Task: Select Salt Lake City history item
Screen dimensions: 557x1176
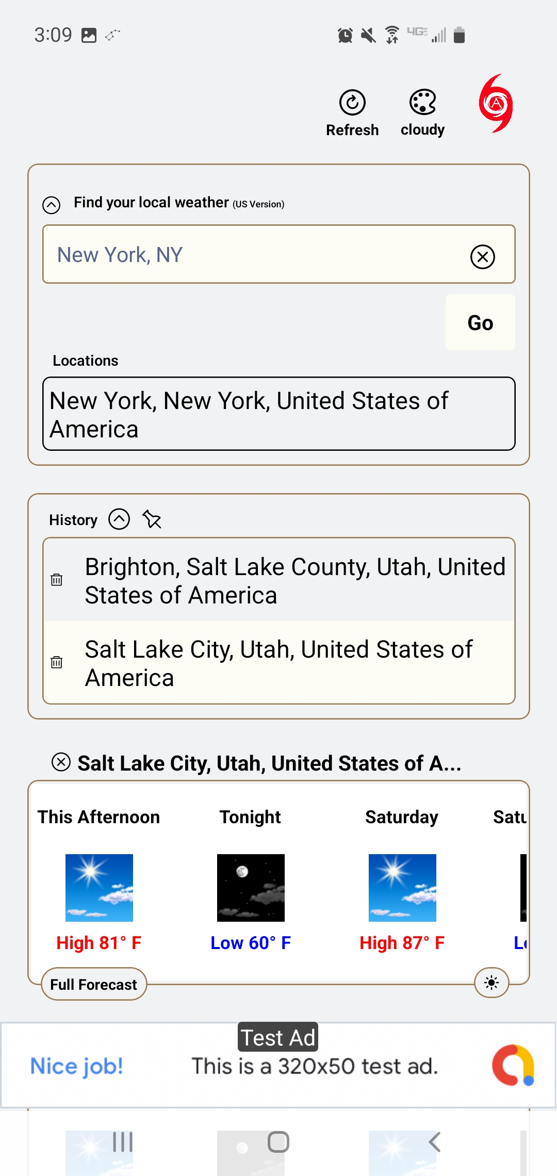Action: coord(294,663)
